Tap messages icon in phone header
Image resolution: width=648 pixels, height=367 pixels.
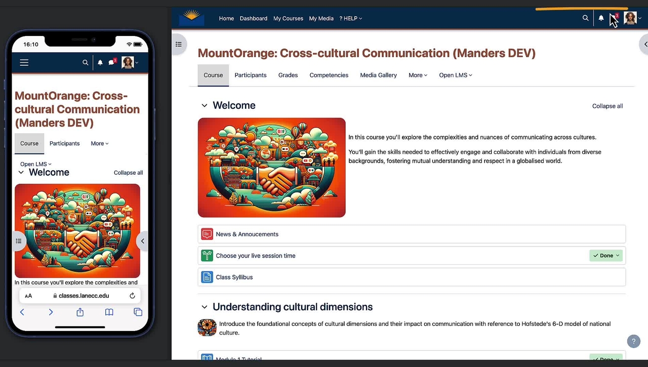(x=112, y=62)
